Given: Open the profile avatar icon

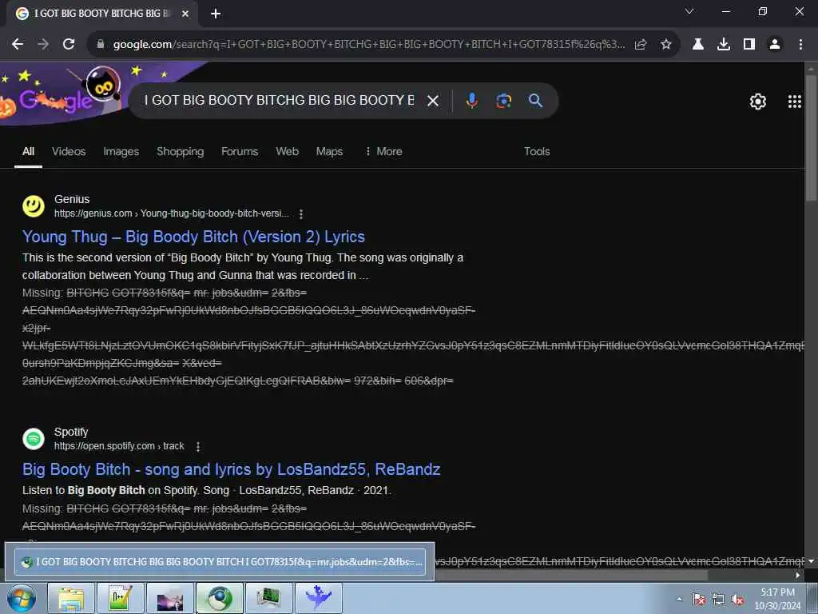Looking at the screenshot, I should [x=775, y=45].
